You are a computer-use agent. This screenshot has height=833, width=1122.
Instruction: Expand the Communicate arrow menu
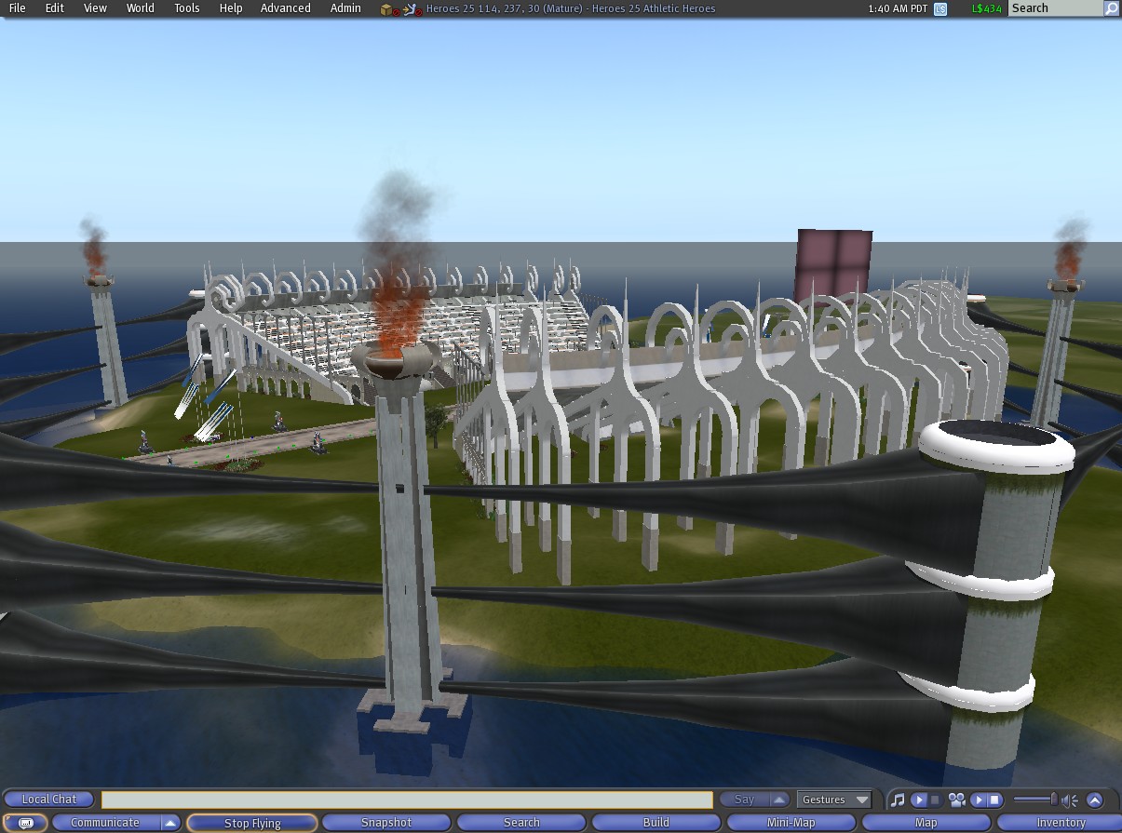[170, 823]
